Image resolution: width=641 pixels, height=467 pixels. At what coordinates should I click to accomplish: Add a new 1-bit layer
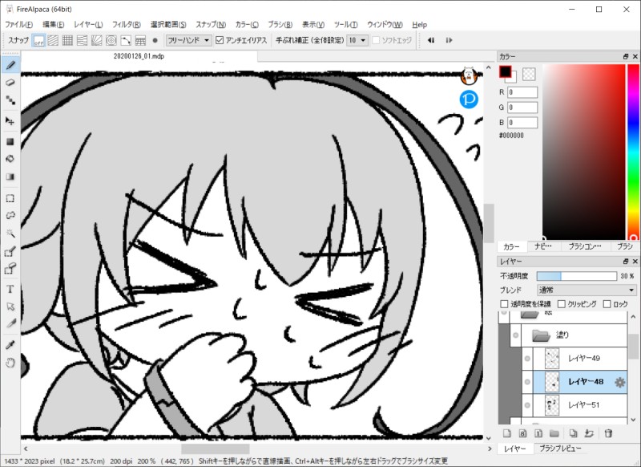coord(538,433)
